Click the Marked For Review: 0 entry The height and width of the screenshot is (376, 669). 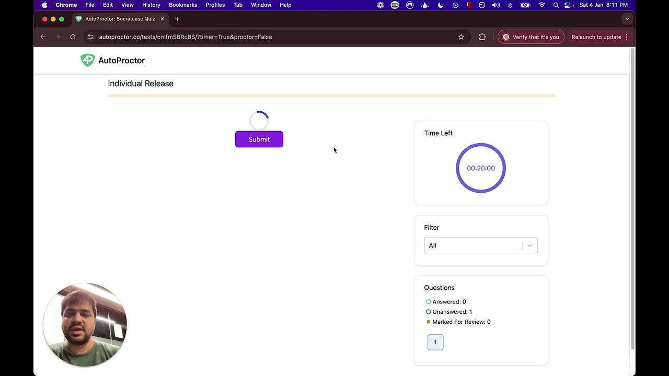(x=458, y=322)
